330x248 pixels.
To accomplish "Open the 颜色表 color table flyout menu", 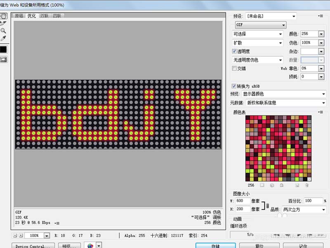I will click(x=321, y=112).
